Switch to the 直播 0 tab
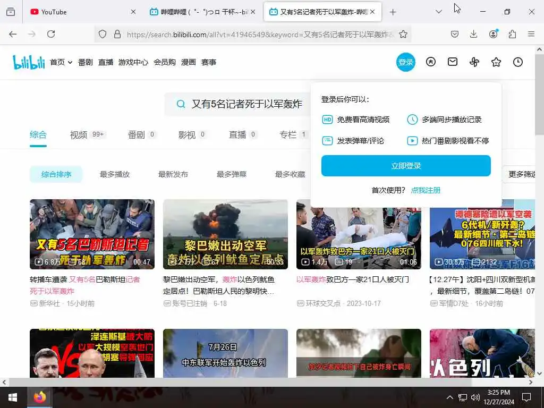Image resolution: width=544 pixels, height=408 pixels. [242, 134]
